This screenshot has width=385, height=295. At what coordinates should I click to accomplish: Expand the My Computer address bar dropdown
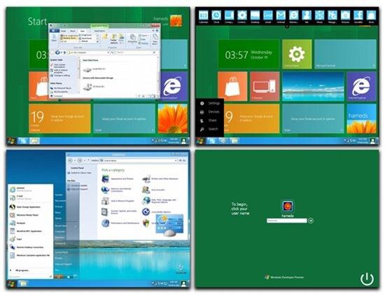pos(108,53)
